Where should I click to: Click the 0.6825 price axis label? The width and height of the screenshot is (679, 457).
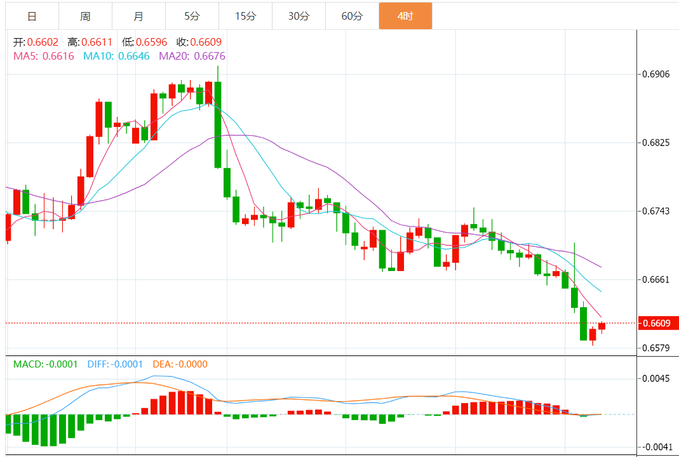pyautogui.click(x=656, y=143)
